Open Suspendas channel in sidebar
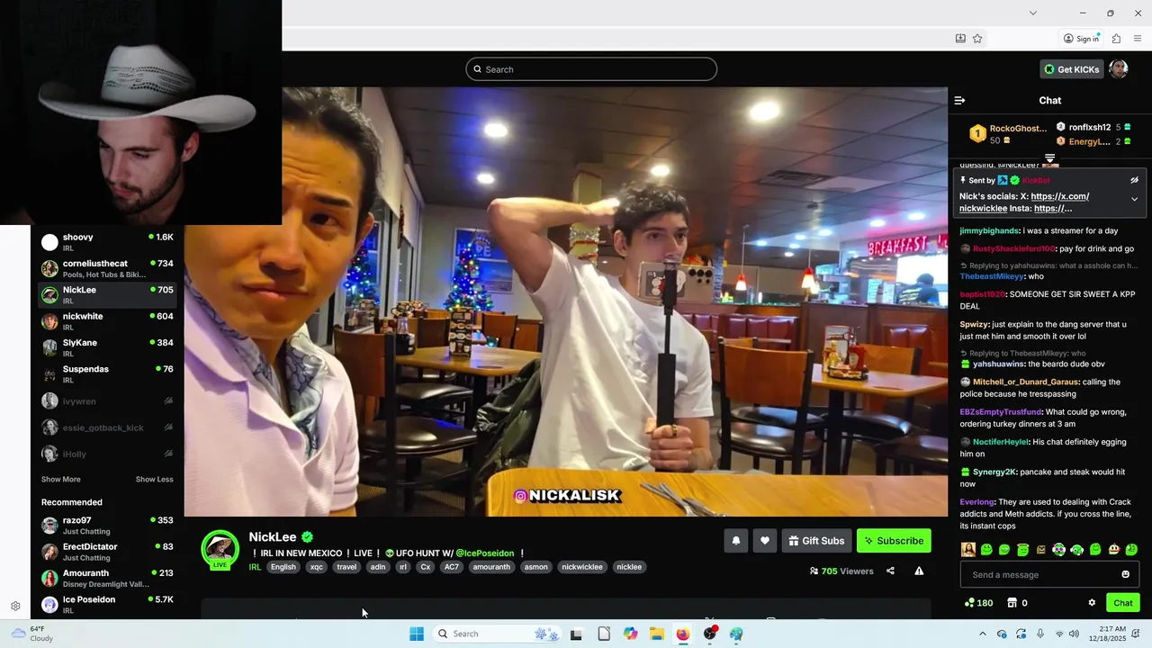1152x648 pixels. (107, 373)
